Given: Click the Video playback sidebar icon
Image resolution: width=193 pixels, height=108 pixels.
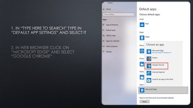Looking at the screenshot, I should (103, 46).
